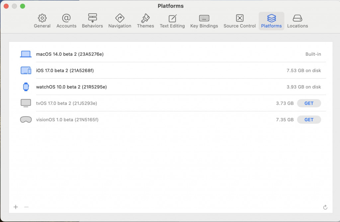Screen dimensions: 340x222
Task: Zoom the window with the green button
Action: click(23, 6)
